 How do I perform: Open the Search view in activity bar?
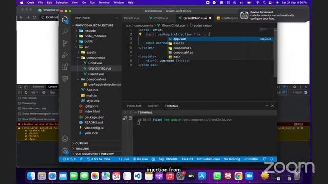[x=65, y=31]
